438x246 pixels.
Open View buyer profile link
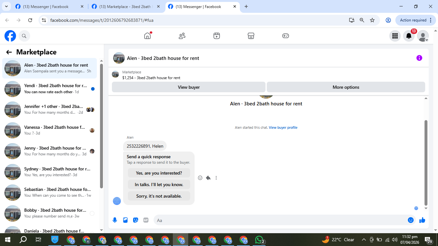pyautogui.click(x=283, y=127)
